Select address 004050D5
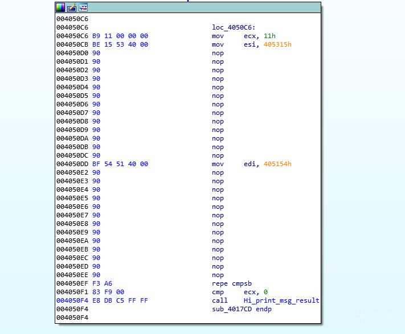The image size is (405, 334). coord(72,96)
